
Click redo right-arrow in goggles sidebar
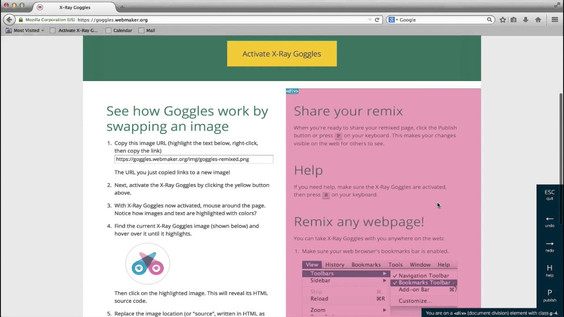click(x=549, y=246)
